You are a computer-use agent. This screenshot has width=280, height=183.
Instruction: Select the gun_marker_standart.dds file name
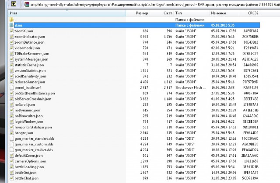pos(34,138)
